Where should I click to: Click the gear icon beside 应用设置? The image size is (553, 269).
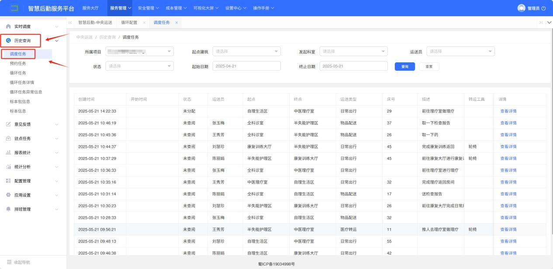tap(9, 195)
